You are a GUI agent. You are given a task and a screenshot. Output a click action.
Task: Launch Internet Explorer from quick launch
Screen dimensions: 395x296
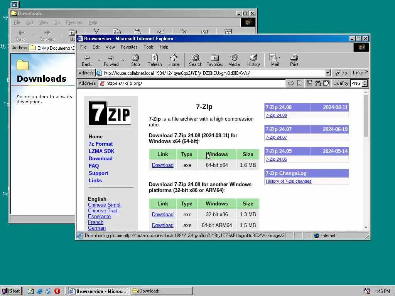click(40, 291)
